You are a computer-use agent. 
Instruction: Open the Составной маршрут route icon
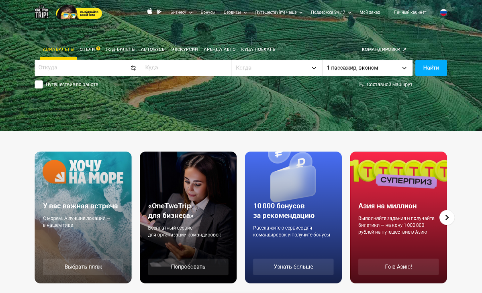pos(361,85)
